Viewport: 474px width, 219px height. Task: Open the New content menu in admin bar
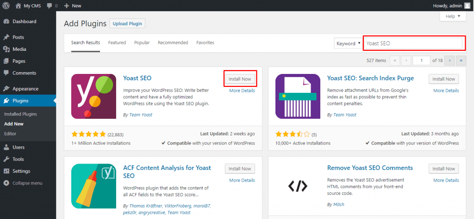(x=72, y=6)
